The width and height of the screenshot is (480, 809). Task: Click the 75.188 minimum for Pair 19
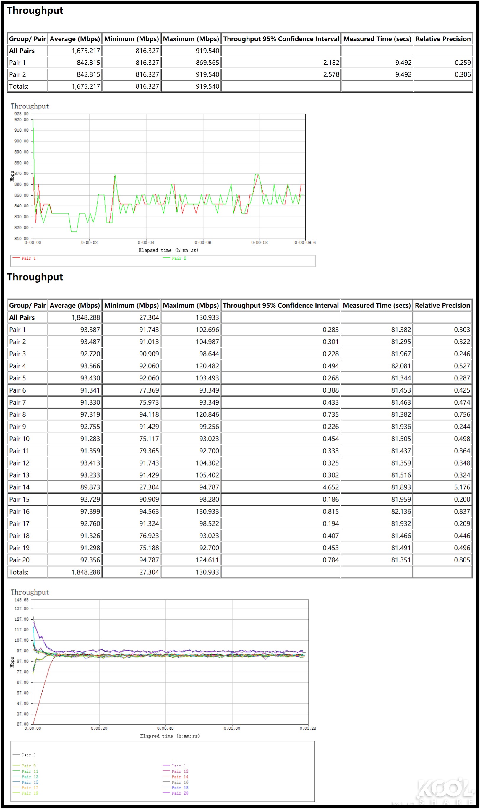[149, 548]
